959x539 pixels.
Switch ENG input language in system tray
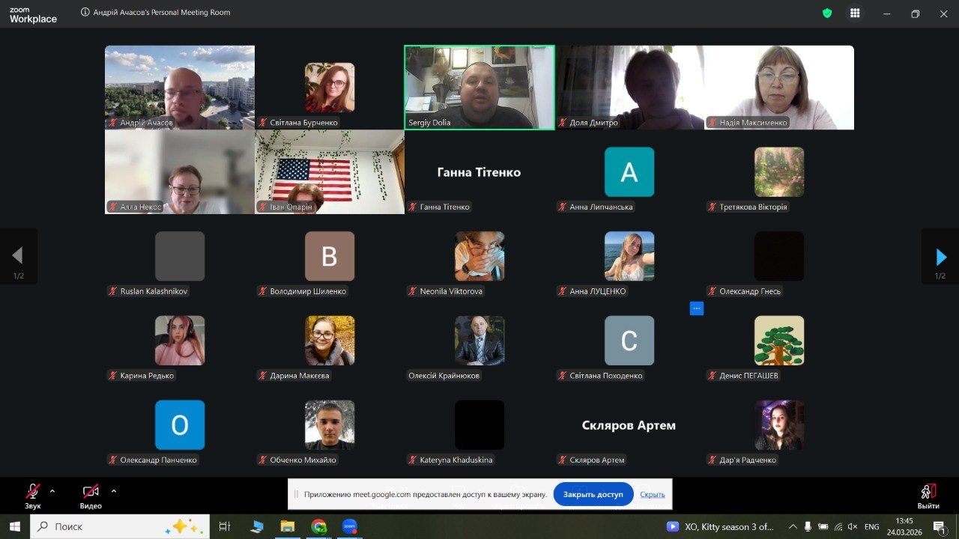(871, 526)
